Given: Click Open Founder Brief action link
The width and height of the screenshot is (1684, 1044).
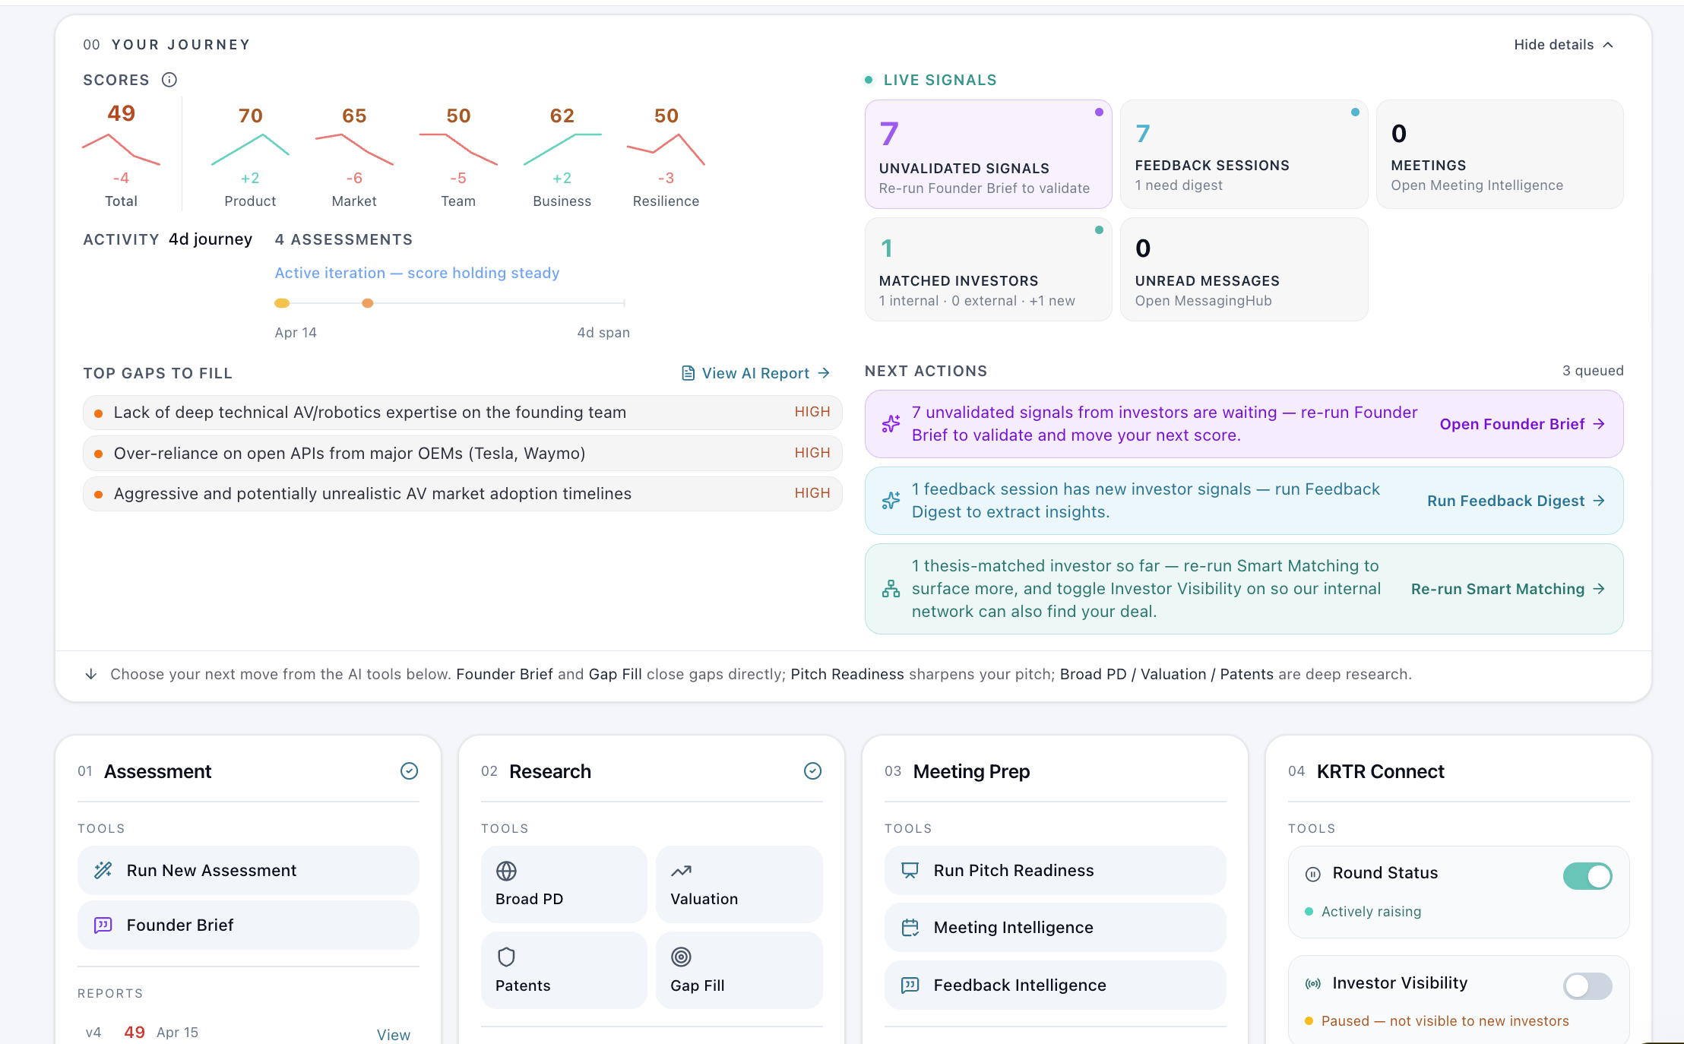Looking at the screenshot, I should coord(1522,424).
